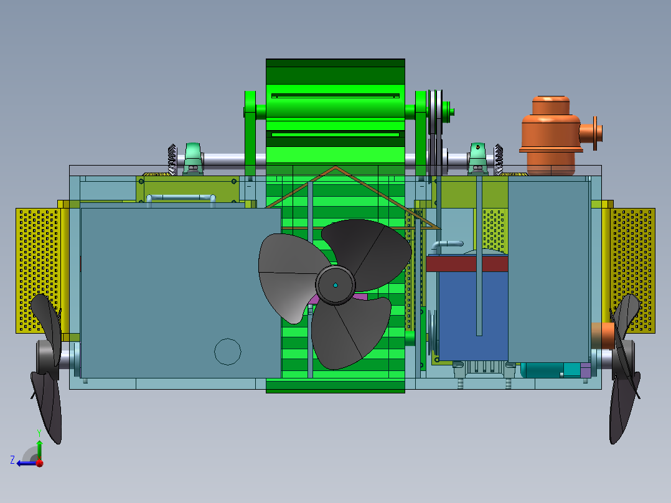
Task: Select the dark red band above blue box
Action: click(x=467, y=263)
